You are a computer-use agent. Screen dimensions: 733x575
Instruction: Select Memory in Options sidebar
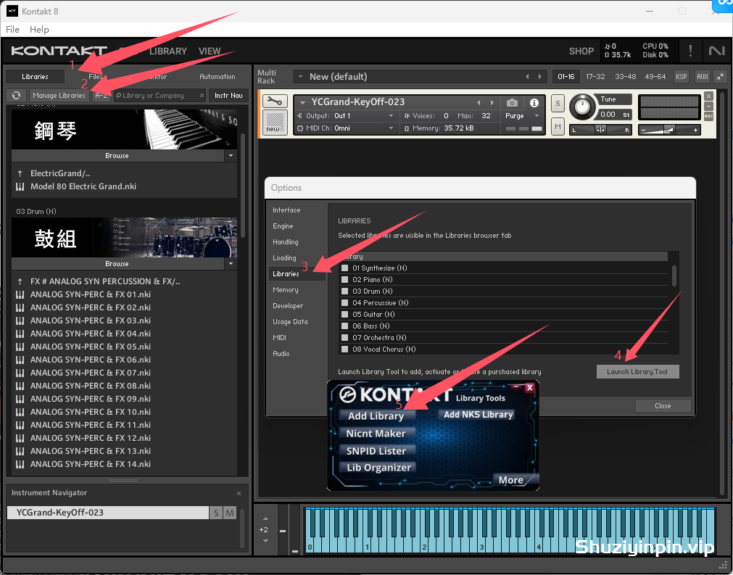[x=286, y=290]
